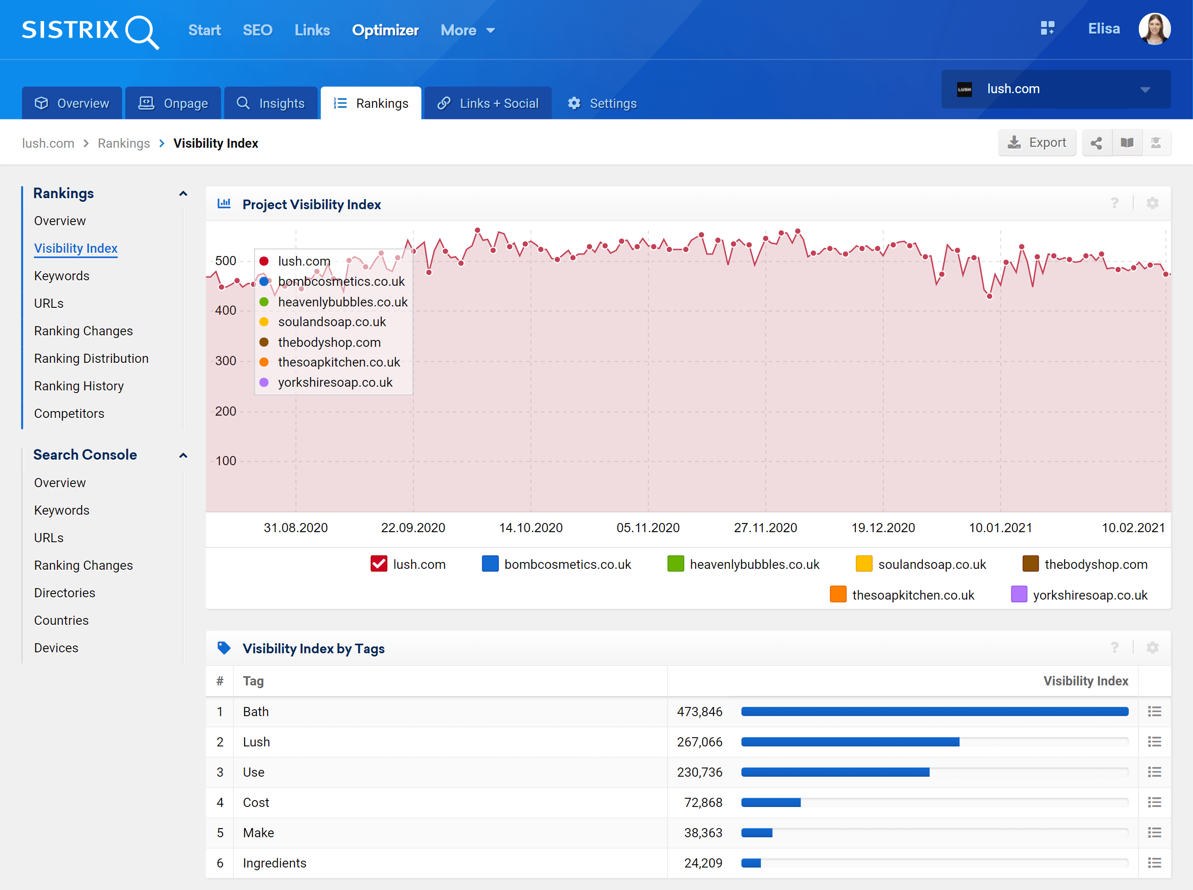The image size is (1193, 890).
Task: Open Ranking Changes under Rankings section
Action: 83,331
